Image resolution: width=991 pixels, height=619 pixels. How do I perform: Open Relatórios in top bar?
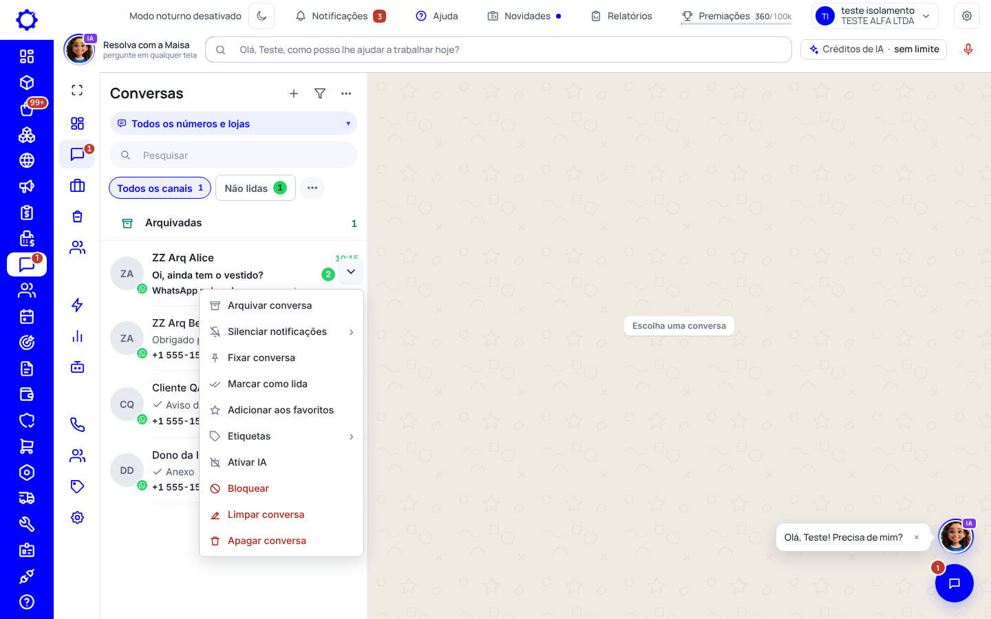tap(621, 16)
